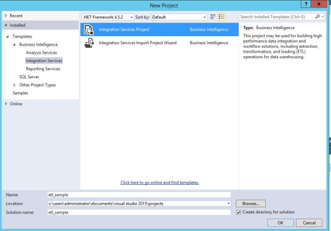The width and height of the screenshot is (331, 231).
Task: Click the Integration Services Project template icon
Action: click(x=87, y=30)
